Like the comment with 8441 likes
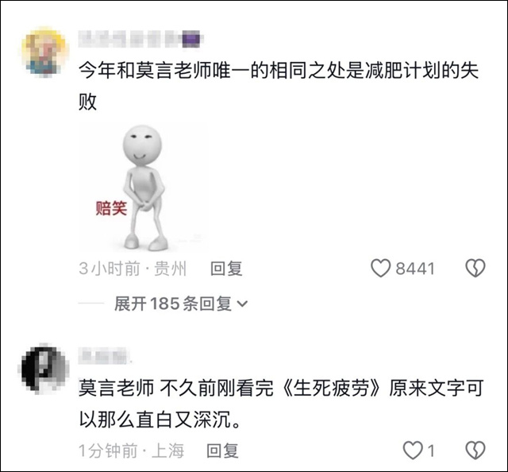The image size is (508, 472). (x=380, y=269)
